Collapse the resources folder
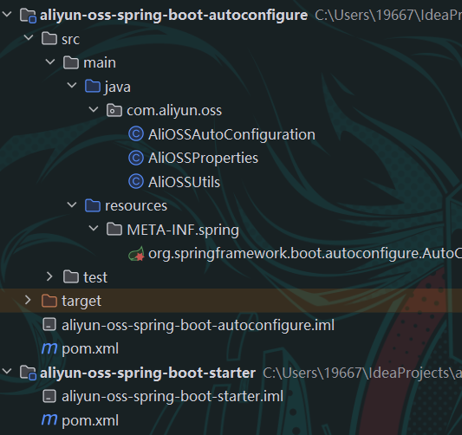Image resolution: width=462 pixels, height=435 pixels. [x=72, y=205]
